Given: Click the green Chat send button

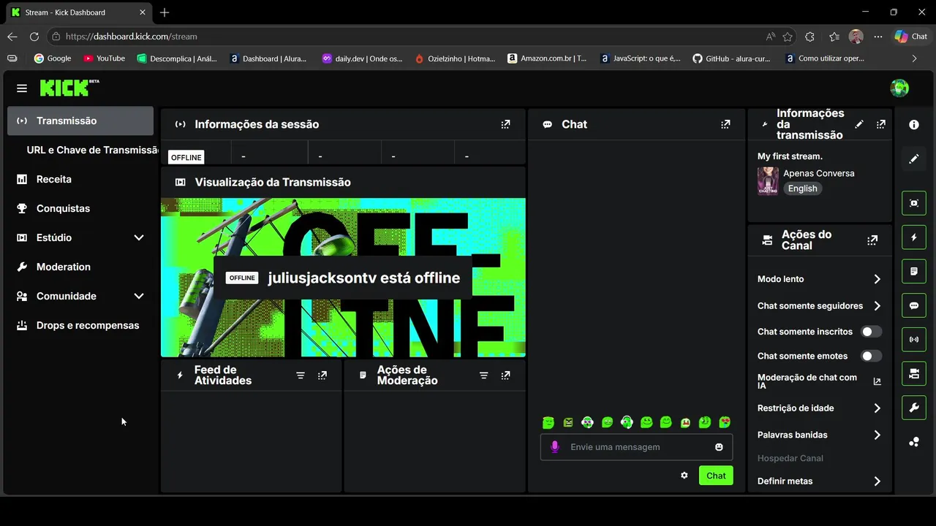Looking at the screenshot, I should pos(716,476).
